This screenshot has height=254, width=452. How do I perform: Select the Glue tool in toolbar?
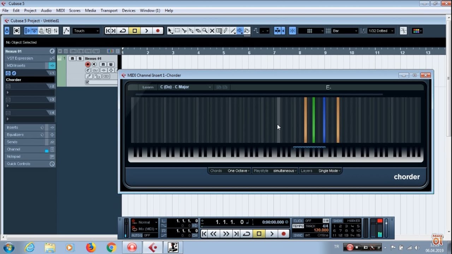coord(191,31)
